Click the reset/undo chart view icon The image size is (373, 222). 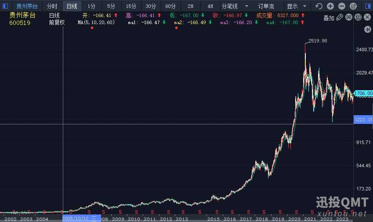click(x=319, y=6)
